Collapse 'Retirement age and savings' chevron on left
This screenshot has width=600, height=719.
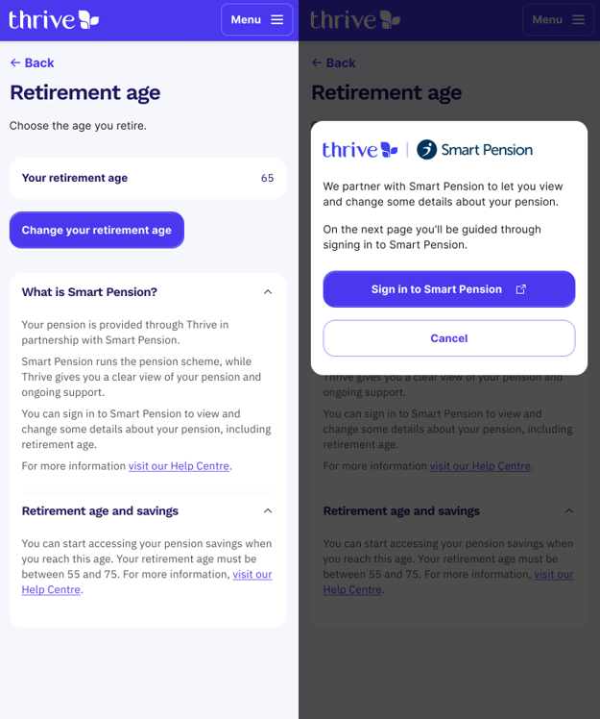coord(268,511)
